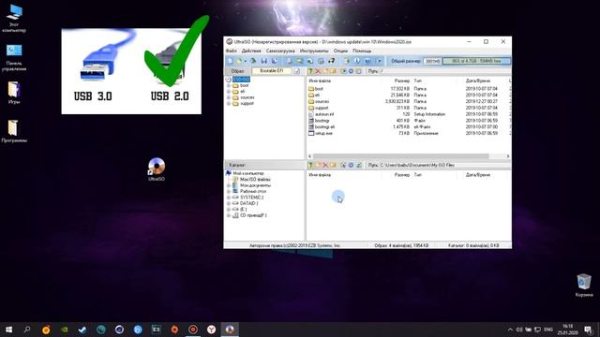This screenshot has height=337, width=600.
Task: Open the Windows Start menu
Action: 8,330
